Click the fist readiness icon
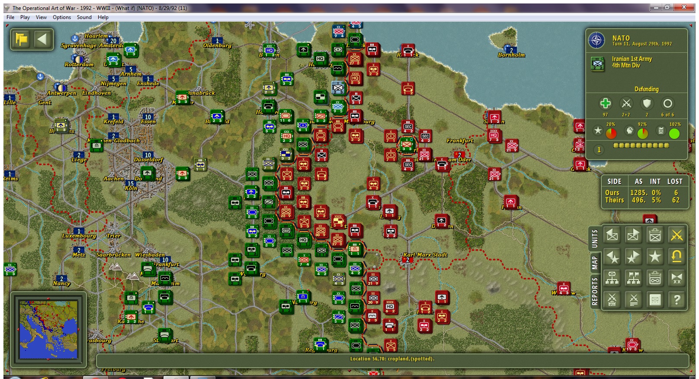The height and width of the screenshot is (379, 699). click(629, 131)
